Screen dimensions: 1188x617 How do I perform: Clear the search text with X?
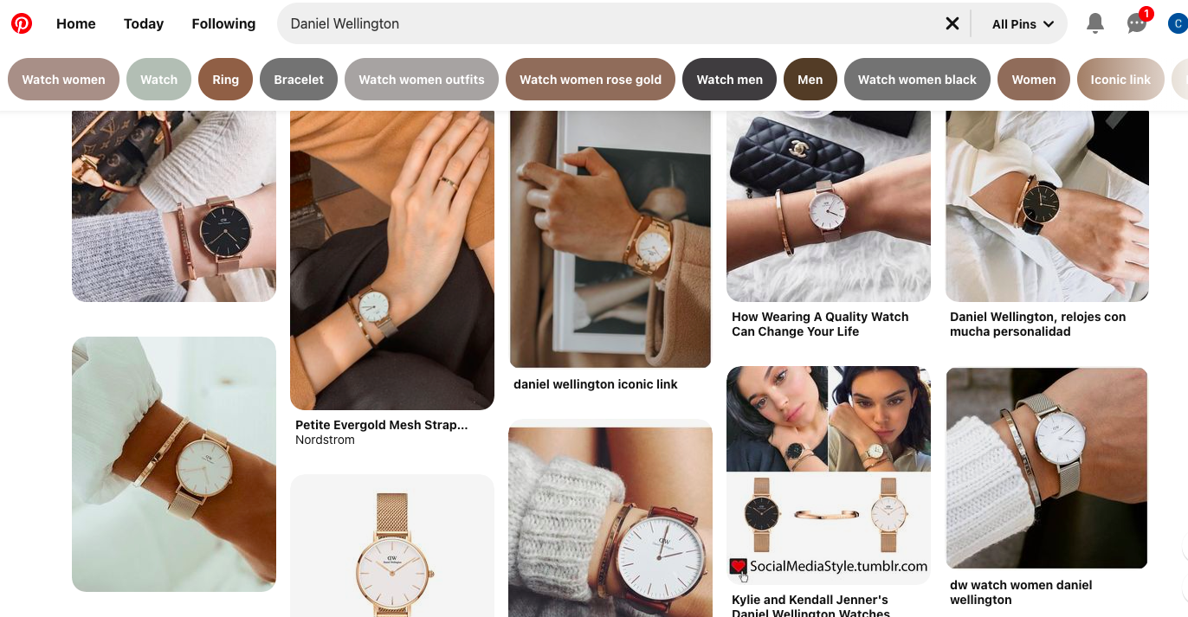tap(952, 23)
